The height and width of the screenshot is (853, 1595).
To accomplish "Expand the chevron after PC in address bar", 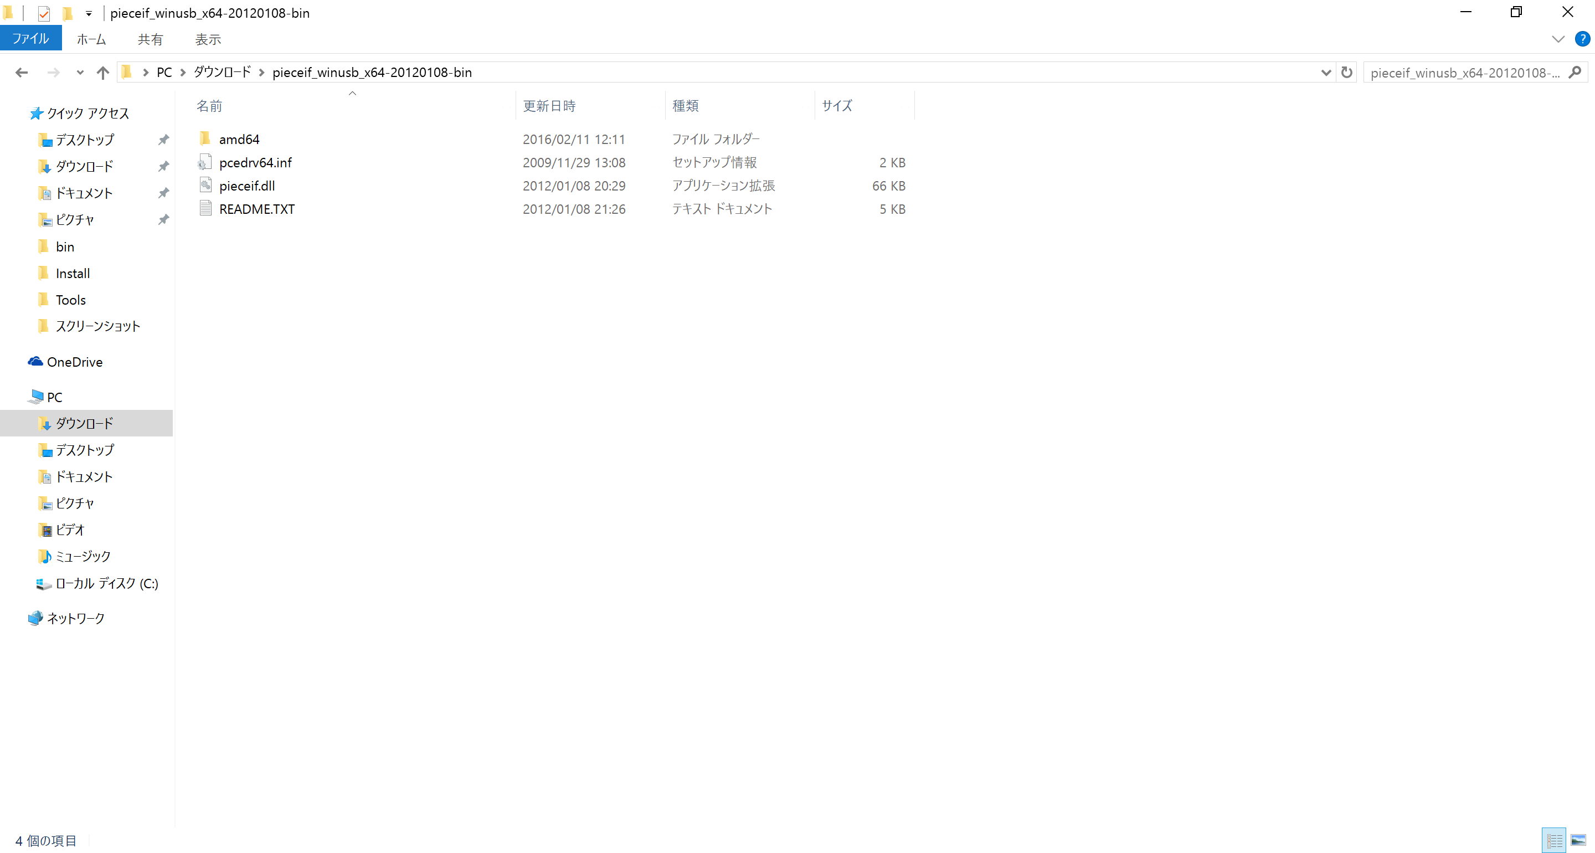I will click(x=183, y=73).
